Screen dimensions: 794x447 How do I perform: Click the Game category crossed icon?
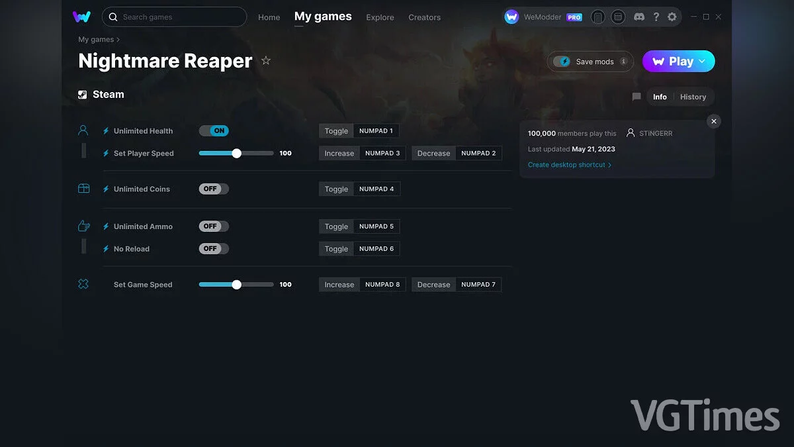[83, 284]
